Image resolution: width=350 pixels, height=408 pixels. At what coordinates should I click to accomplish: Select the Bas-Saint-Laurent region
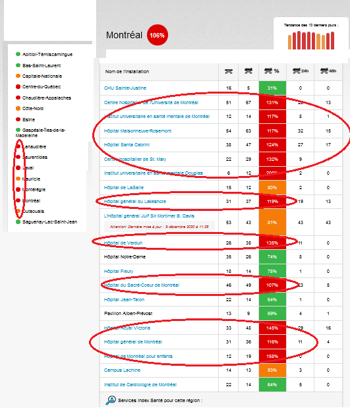click(42, 65)
